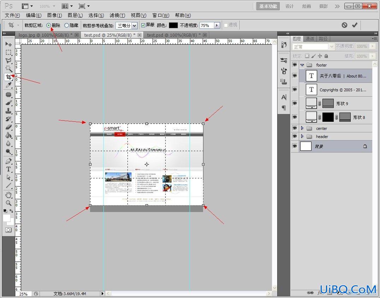Select the Move tool

[8, 44]
